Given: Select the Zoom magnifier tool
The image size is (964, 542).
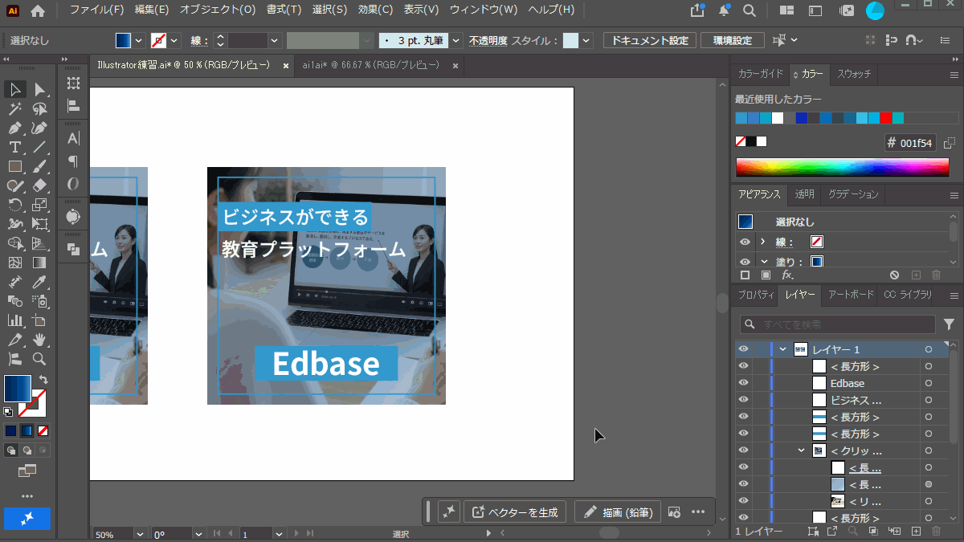Looking at the screenshot, I should click(x=39, y=359).
